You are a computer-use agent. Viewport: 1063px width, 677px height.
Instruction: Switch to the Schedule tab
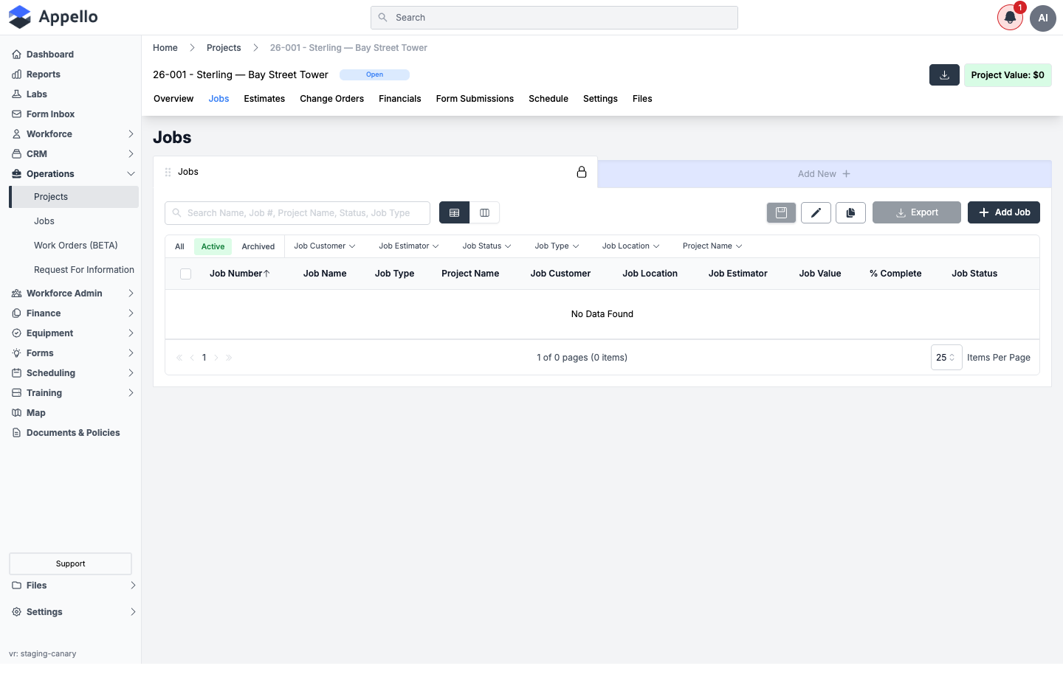tap(548, 99)
